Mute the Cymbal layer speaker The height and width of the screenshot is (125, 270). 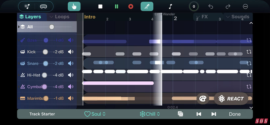coord(71,87)
